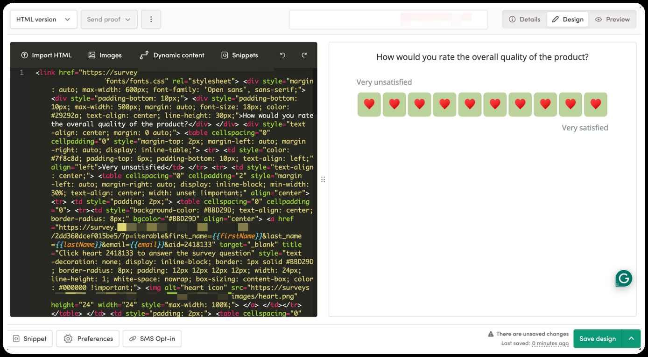Click the '0 minutes ago' last saved link
Viewport: 648px width, 357px height.
click(550, 343)
